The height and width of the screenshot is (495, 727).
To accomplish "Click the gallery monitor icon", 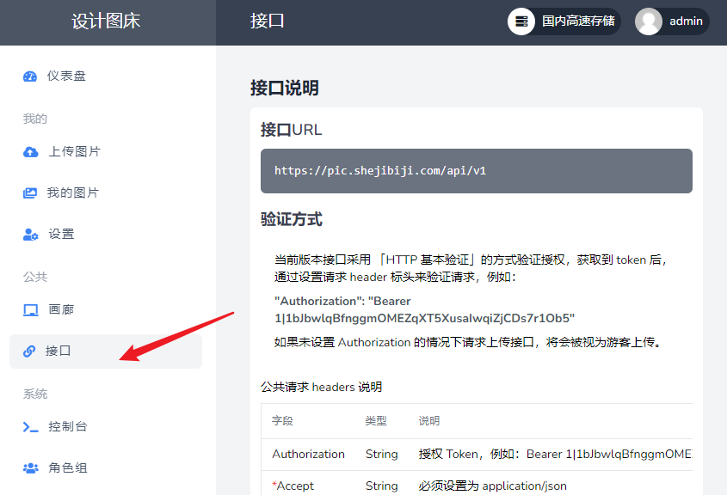I will (30, 310).
